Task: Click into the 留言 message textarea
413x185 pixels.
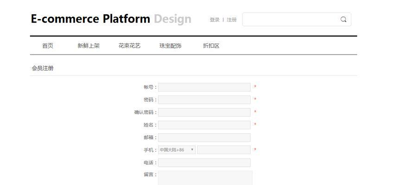Action: [x=205, y=178]
